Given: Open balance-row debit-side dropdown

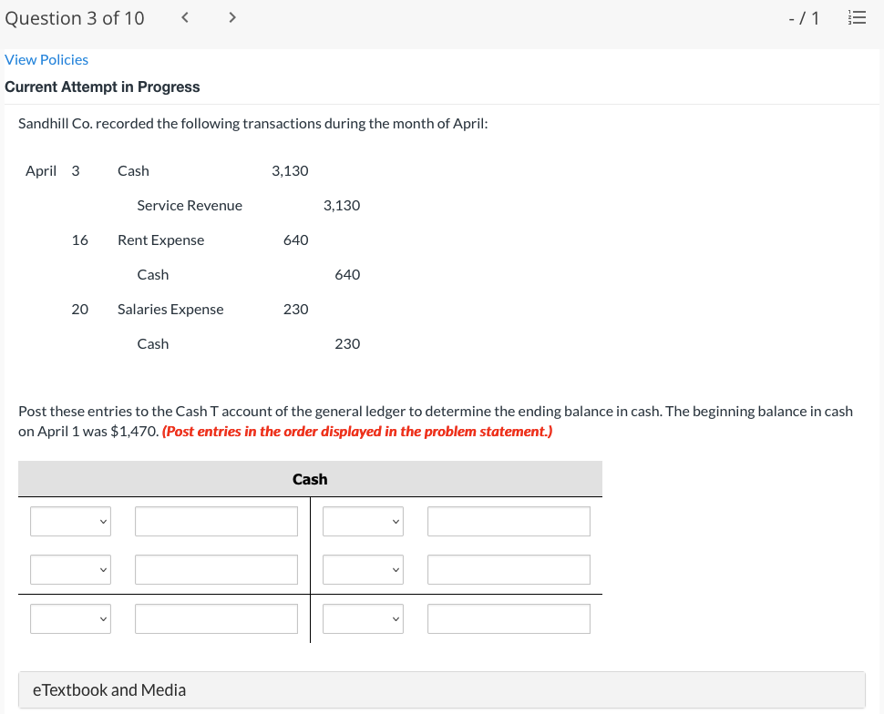Looking at the screenshot, I should [x=70, y=618].
